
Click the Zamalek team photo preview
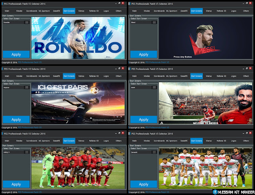(x=206, y=168)
